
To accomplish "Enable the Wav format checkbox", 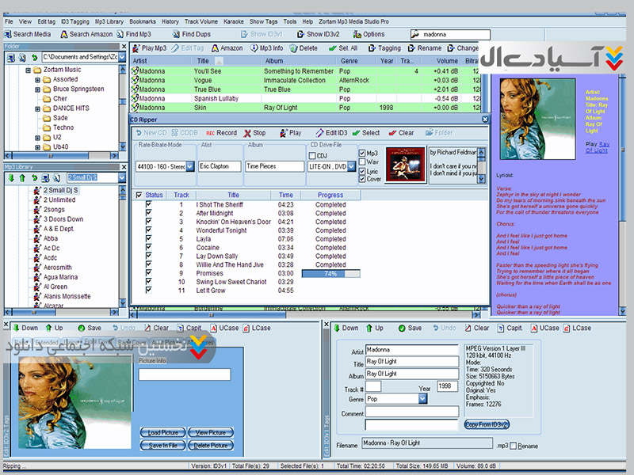I will coord(362,162).
